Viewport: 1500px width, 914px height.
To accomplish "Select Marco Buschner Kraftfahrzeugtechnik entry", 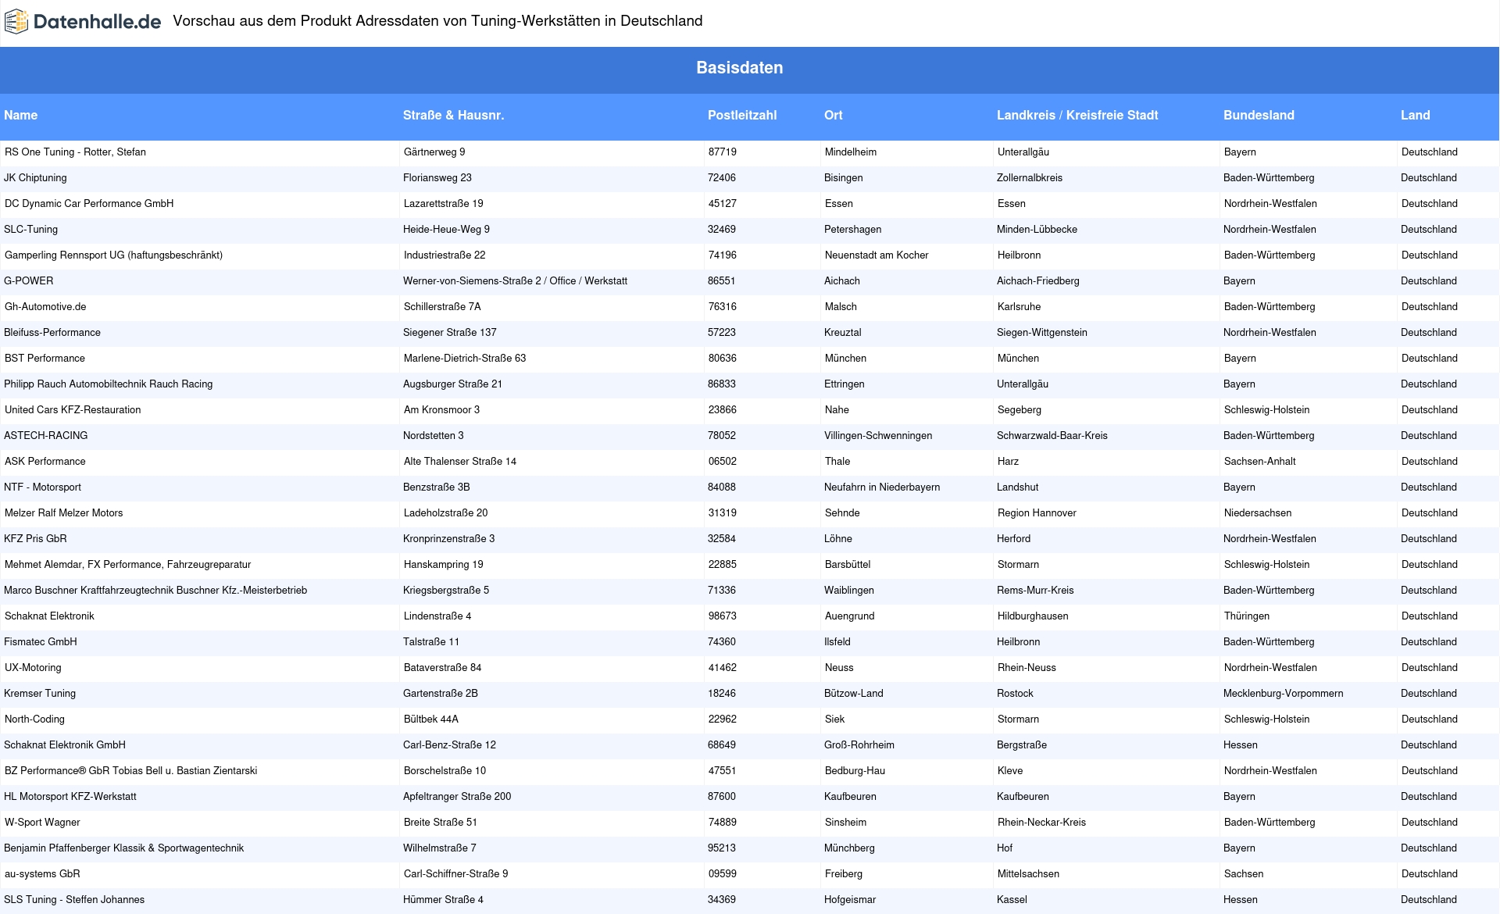I will (155, 591).
